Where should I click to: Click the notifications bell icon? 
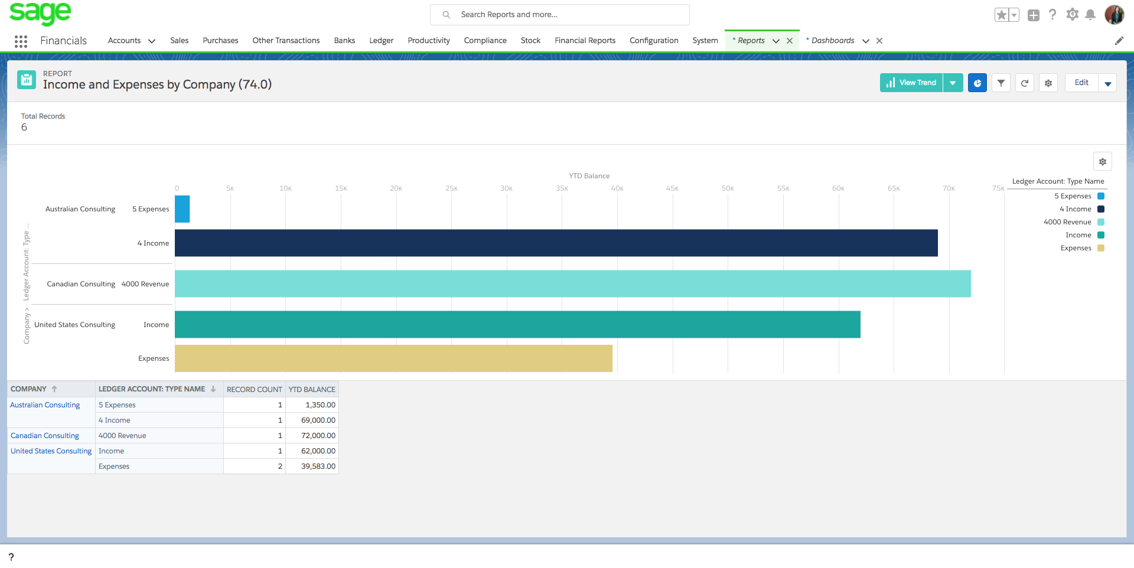pyautogui.click(x=1090, y=15)
